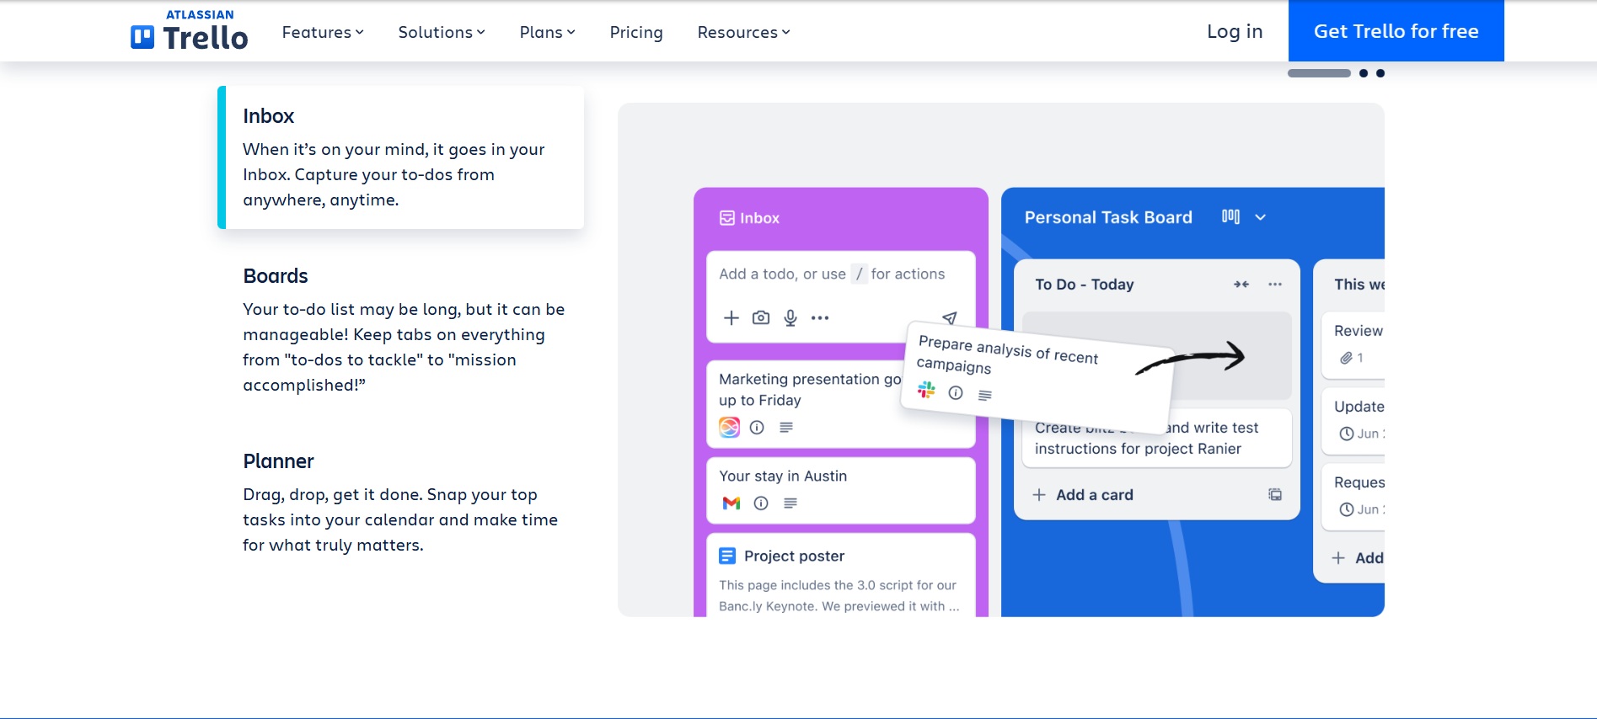Click the Trello logo in header
1597x719 pixels.
pos(189,30)
